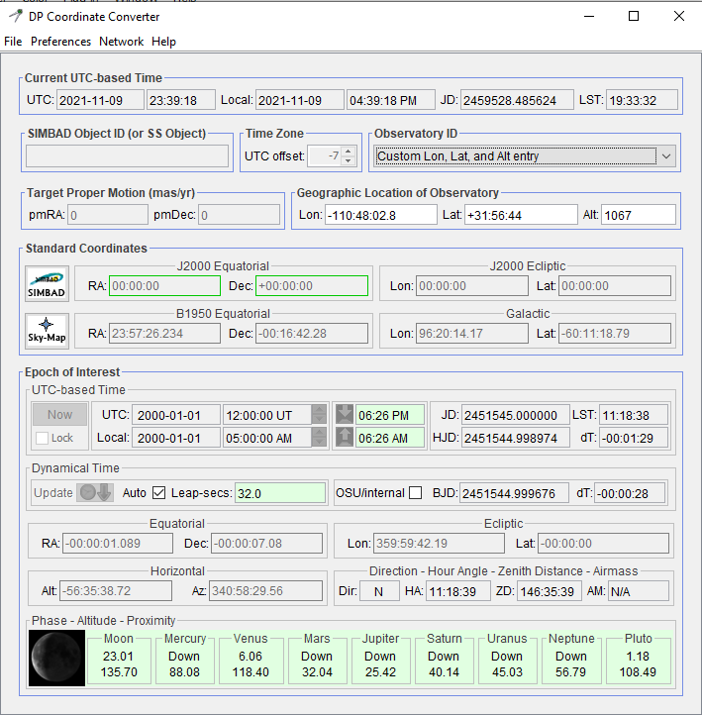This screenshot has width=702, height=715.
Task: Toggle the Auto leap-seconds checkbox
Action: point(159,492)
